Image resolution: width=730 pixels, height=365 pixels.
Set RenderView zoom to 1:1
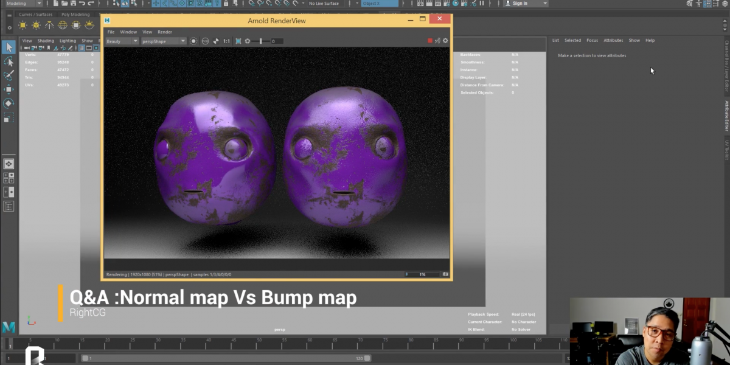pyautogui.click(x=226, y=41)
